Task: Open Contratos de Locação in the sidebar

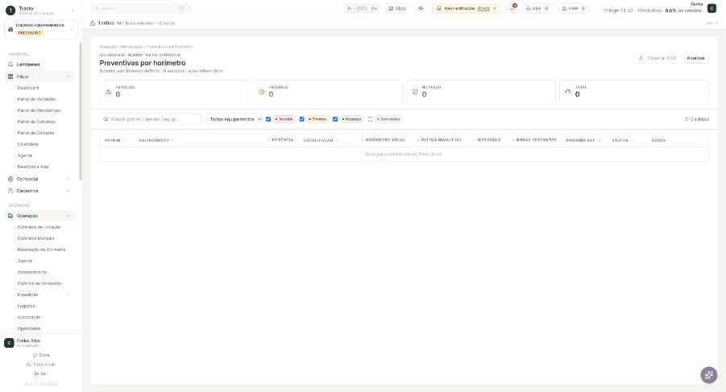Action: coord(39,227)
